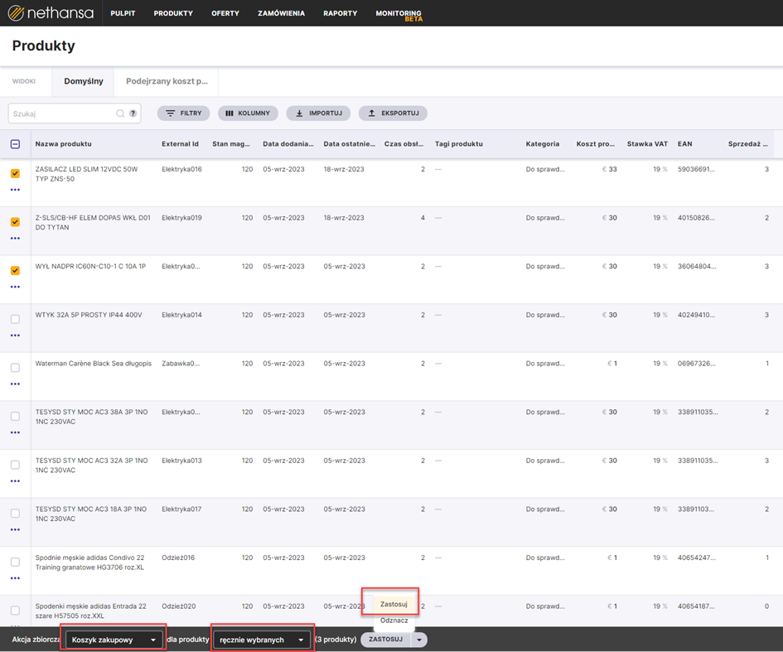Check the TESYSD 18A product checkbox

pyautogui.click(x=16, y=513)
